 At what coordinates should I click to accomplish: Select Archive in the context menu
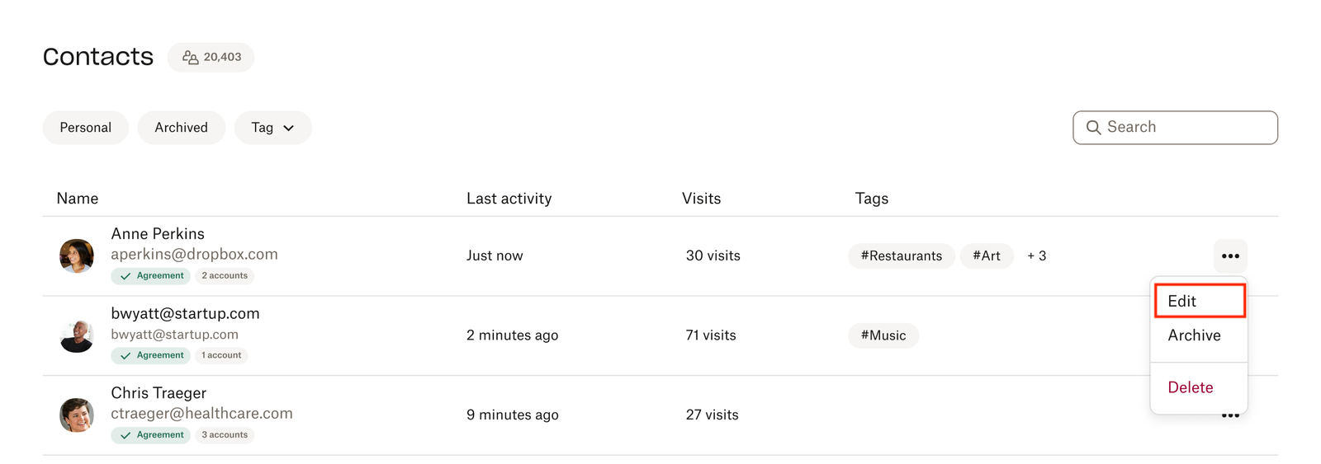(1194, 335)
